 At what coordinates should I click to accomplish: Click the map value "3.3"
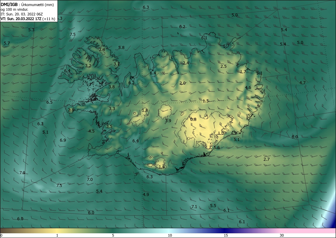(x=112, y=109)
